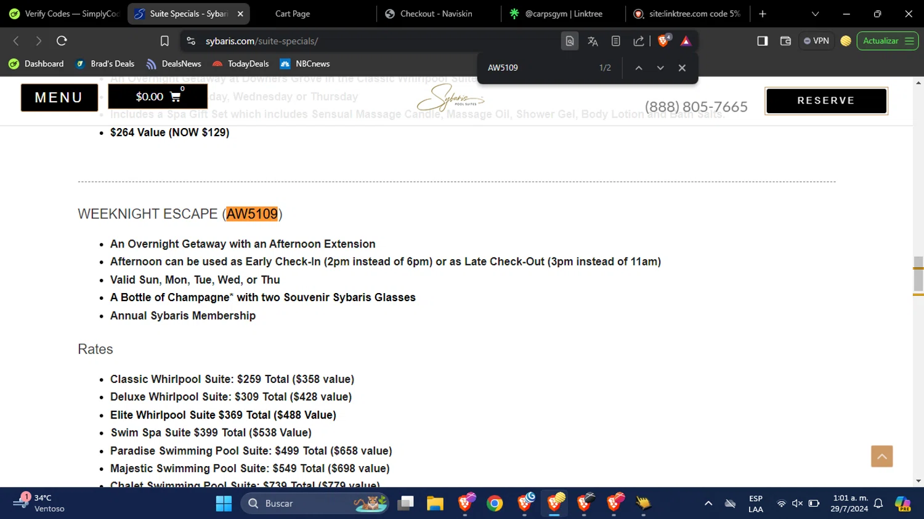
Task: Open the clock showing 1:01 a. m.
Action: point(849,504)
